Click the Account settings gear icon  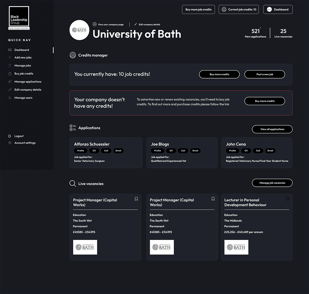point(10,143)
